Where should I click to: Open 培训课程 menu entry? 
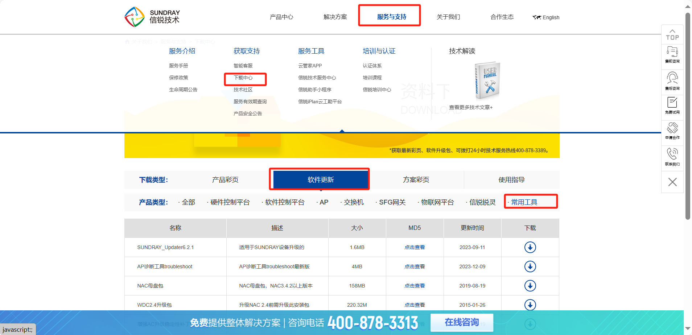(372, 78)
